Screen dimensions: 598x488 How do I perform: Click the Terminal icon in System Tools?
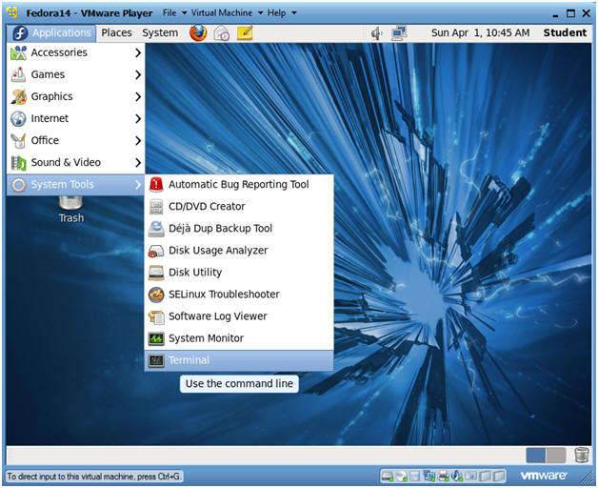point(156,360)
